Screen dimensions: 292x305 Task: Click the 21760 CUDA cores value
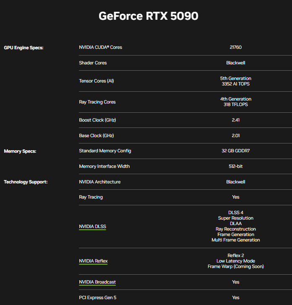click(235, 47)
